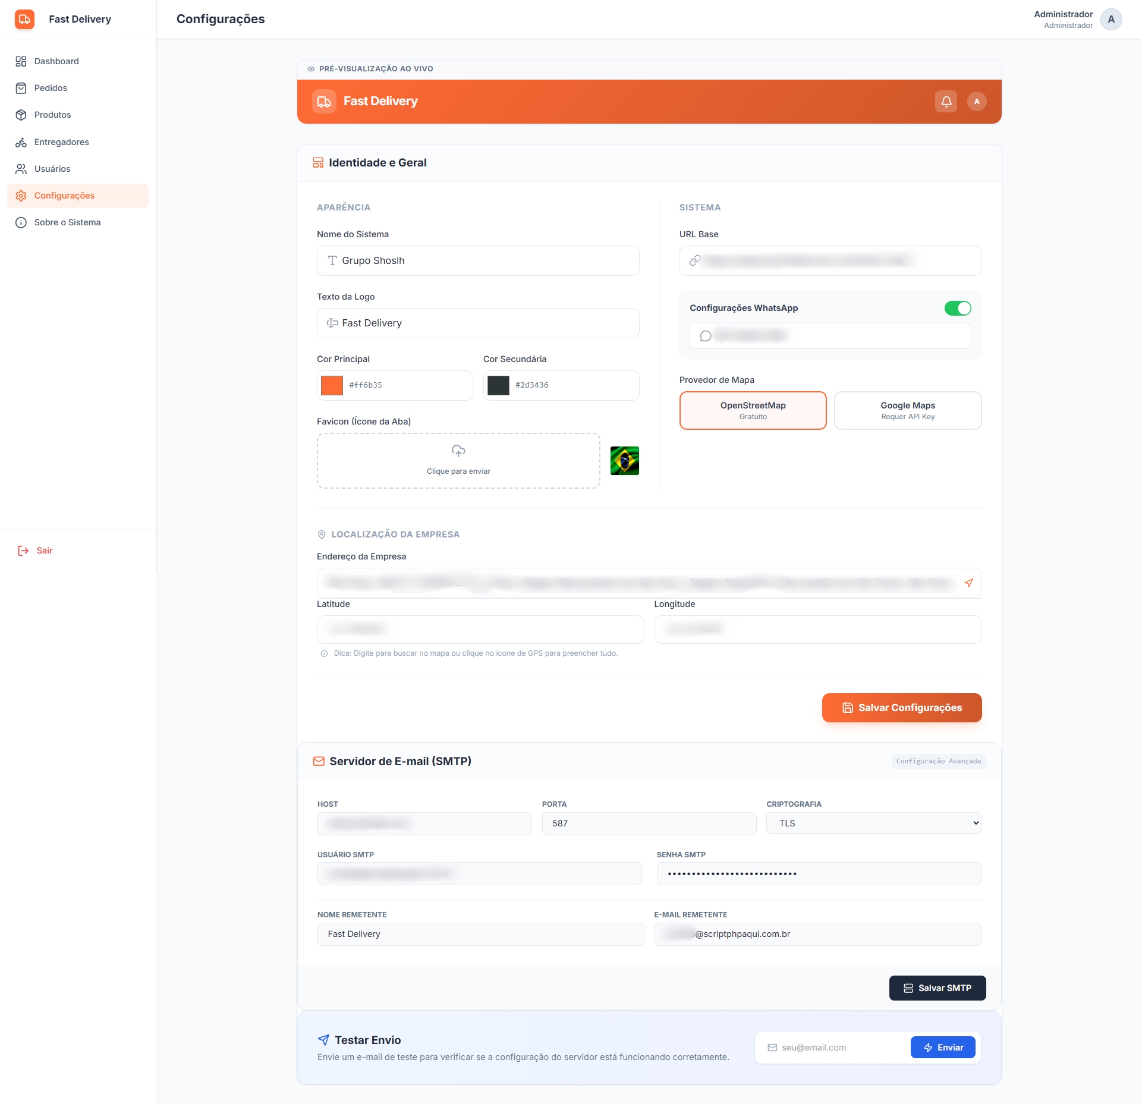The height and width of the screenshot is (1104, 1142).
Task: Click the Salvar SMTP button
Action: 937,987
